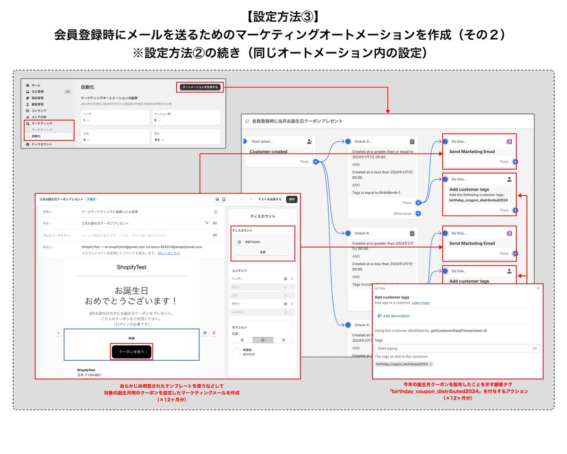The image size is (567, 454).
Task: Expand the ヘッダー settings chevron
Action: pos(292,279)
